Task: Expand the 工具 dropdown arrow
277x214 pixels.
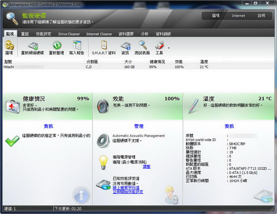Action: 169,48
